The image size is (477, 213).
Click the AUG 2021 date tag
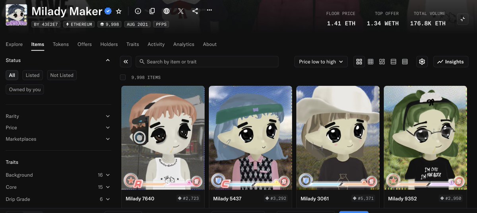138,24
